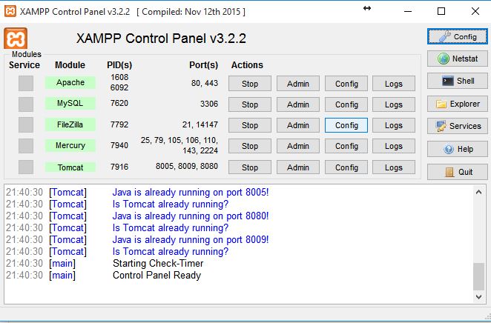
Task: Open Netstat tool
Action: (x=457, y=59)
